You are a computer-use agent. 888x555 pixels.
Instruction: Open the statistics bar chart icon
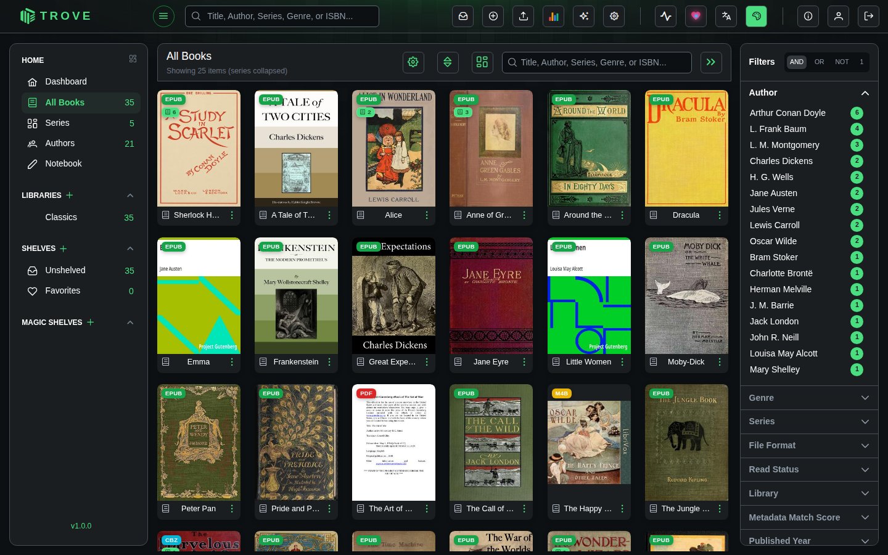tap(554, 16)
